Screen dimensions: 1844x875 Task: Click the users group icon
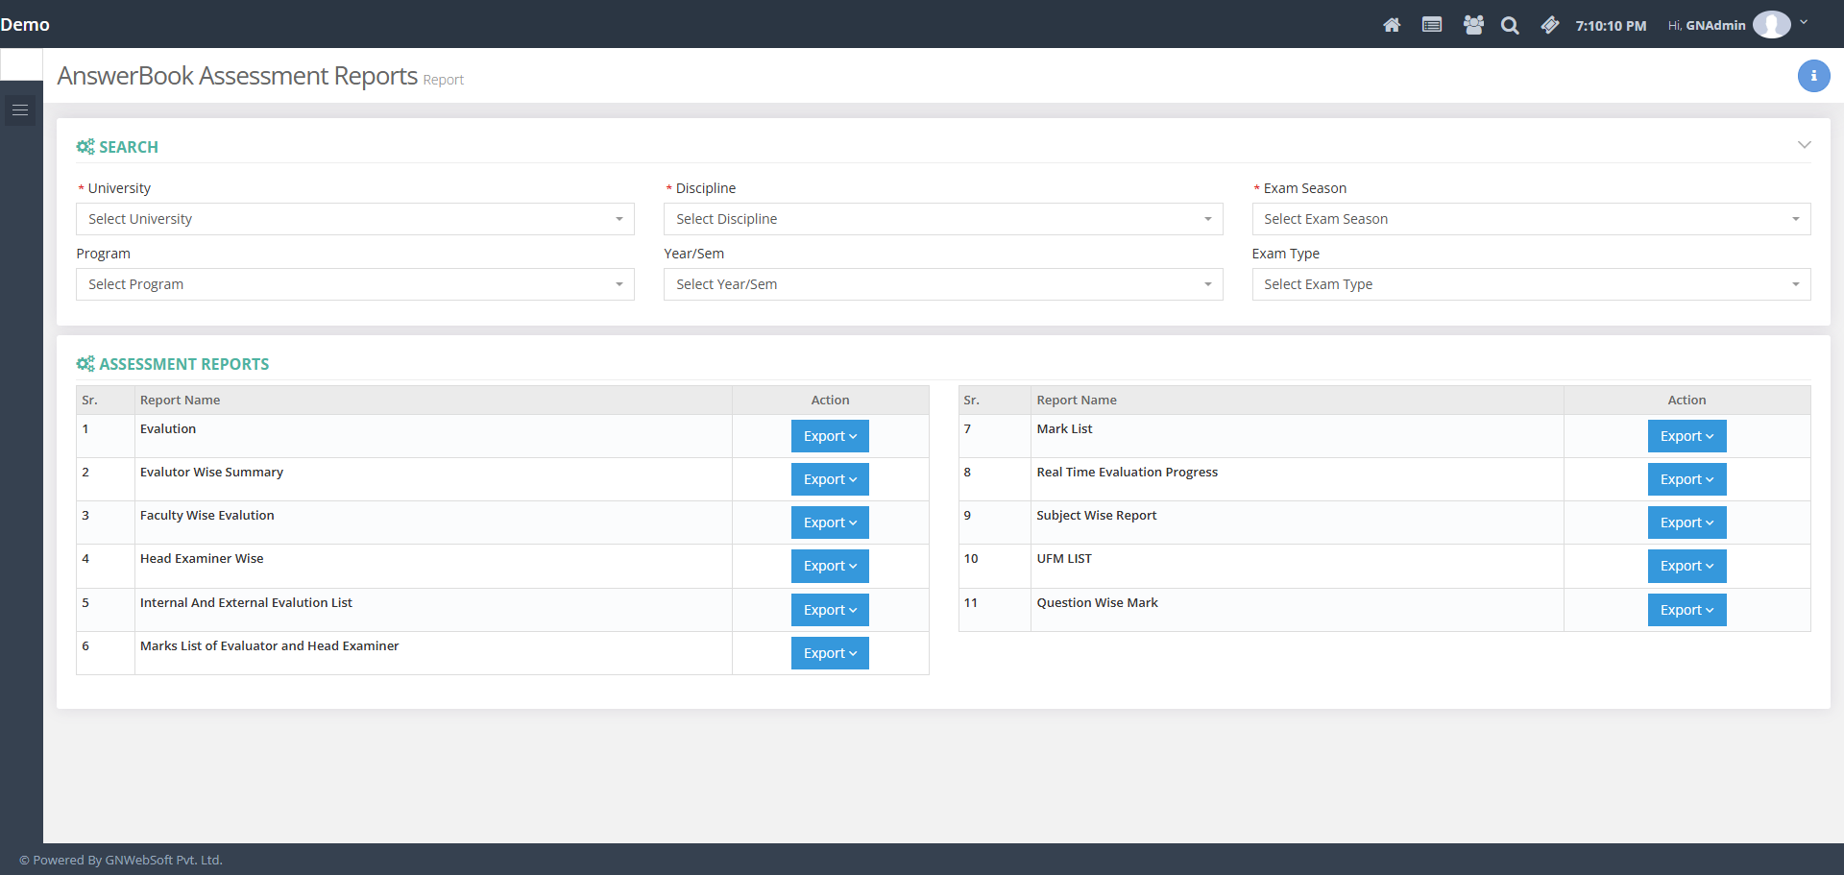1472,25
